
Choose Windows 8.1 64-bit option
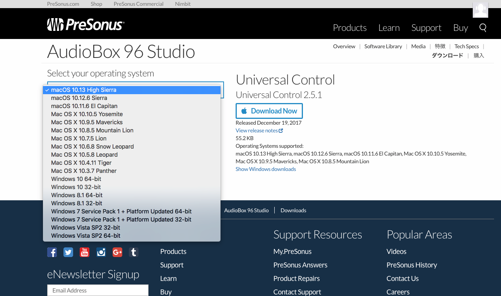pos(132,195)
